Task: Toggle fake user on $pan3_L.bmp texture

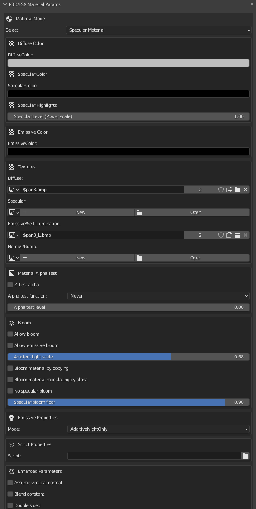Action: pos(221,235)
